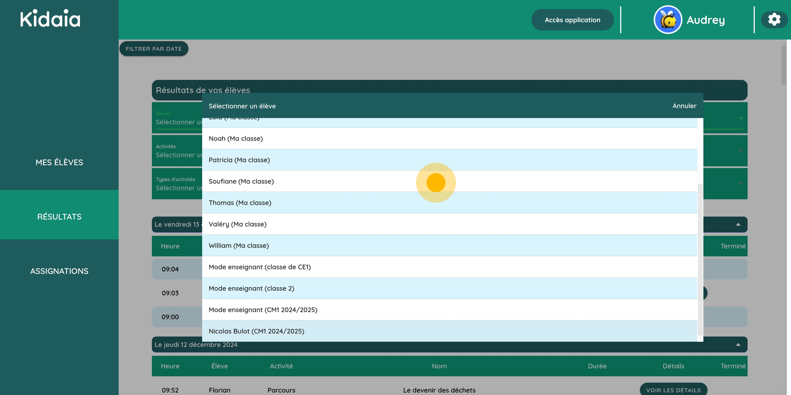Click Accès application button
This screenshot has height=395, width=791.
[x=572, y=20]
